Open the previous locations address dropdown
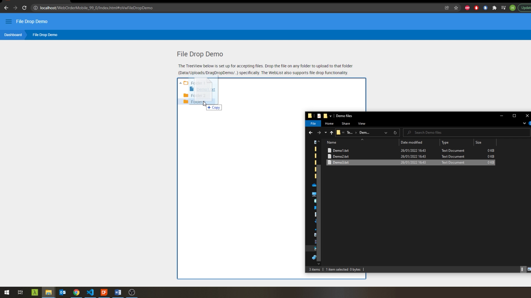This screenshot has height=298, width=531. tap(386, 133)
